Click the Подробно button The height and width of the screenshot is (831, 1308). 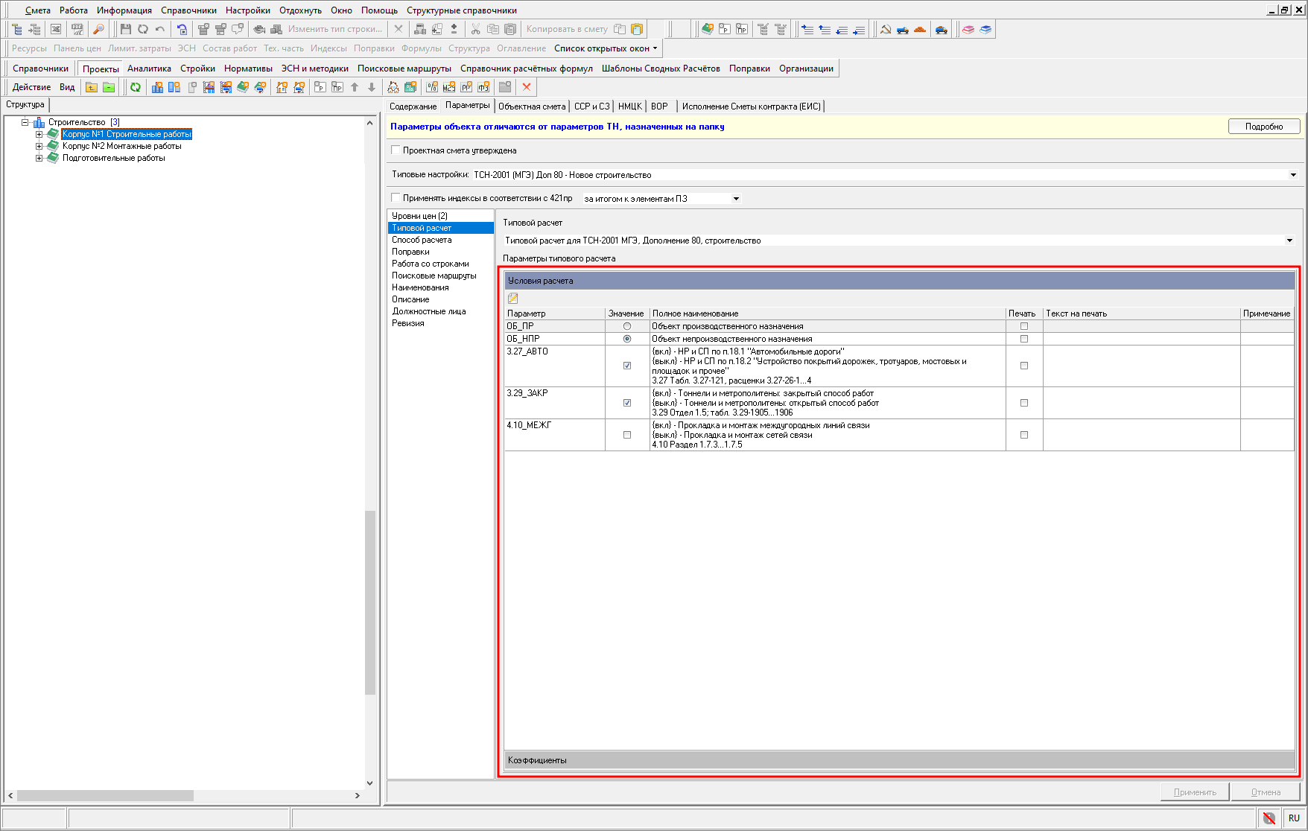(x=1263, y=127)
